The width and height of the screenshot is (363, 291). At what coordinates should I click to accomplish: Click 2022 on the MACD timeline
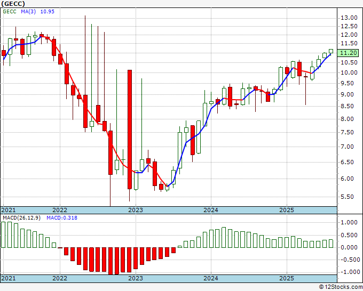(x=60, y=278)
